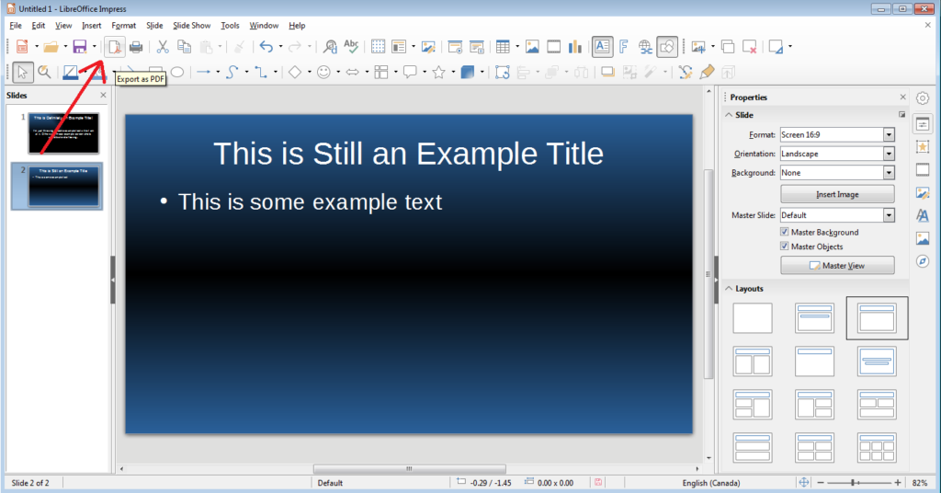The width and height of the screenshot is (941, 493).
Task: Uncheck the Master Background checkbox
Action: 785,233
